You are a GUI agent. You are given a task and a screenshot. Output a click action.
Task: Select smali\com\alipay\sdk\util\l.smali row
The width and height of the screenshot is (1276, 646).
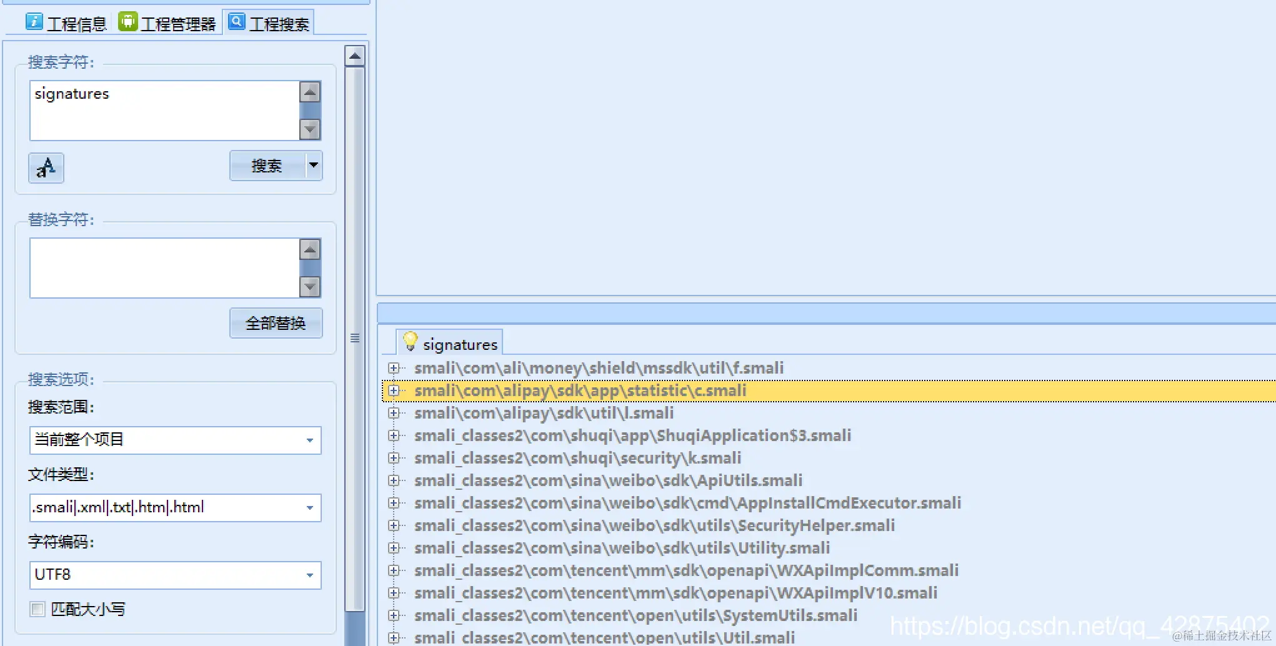[x=544, y=413]
